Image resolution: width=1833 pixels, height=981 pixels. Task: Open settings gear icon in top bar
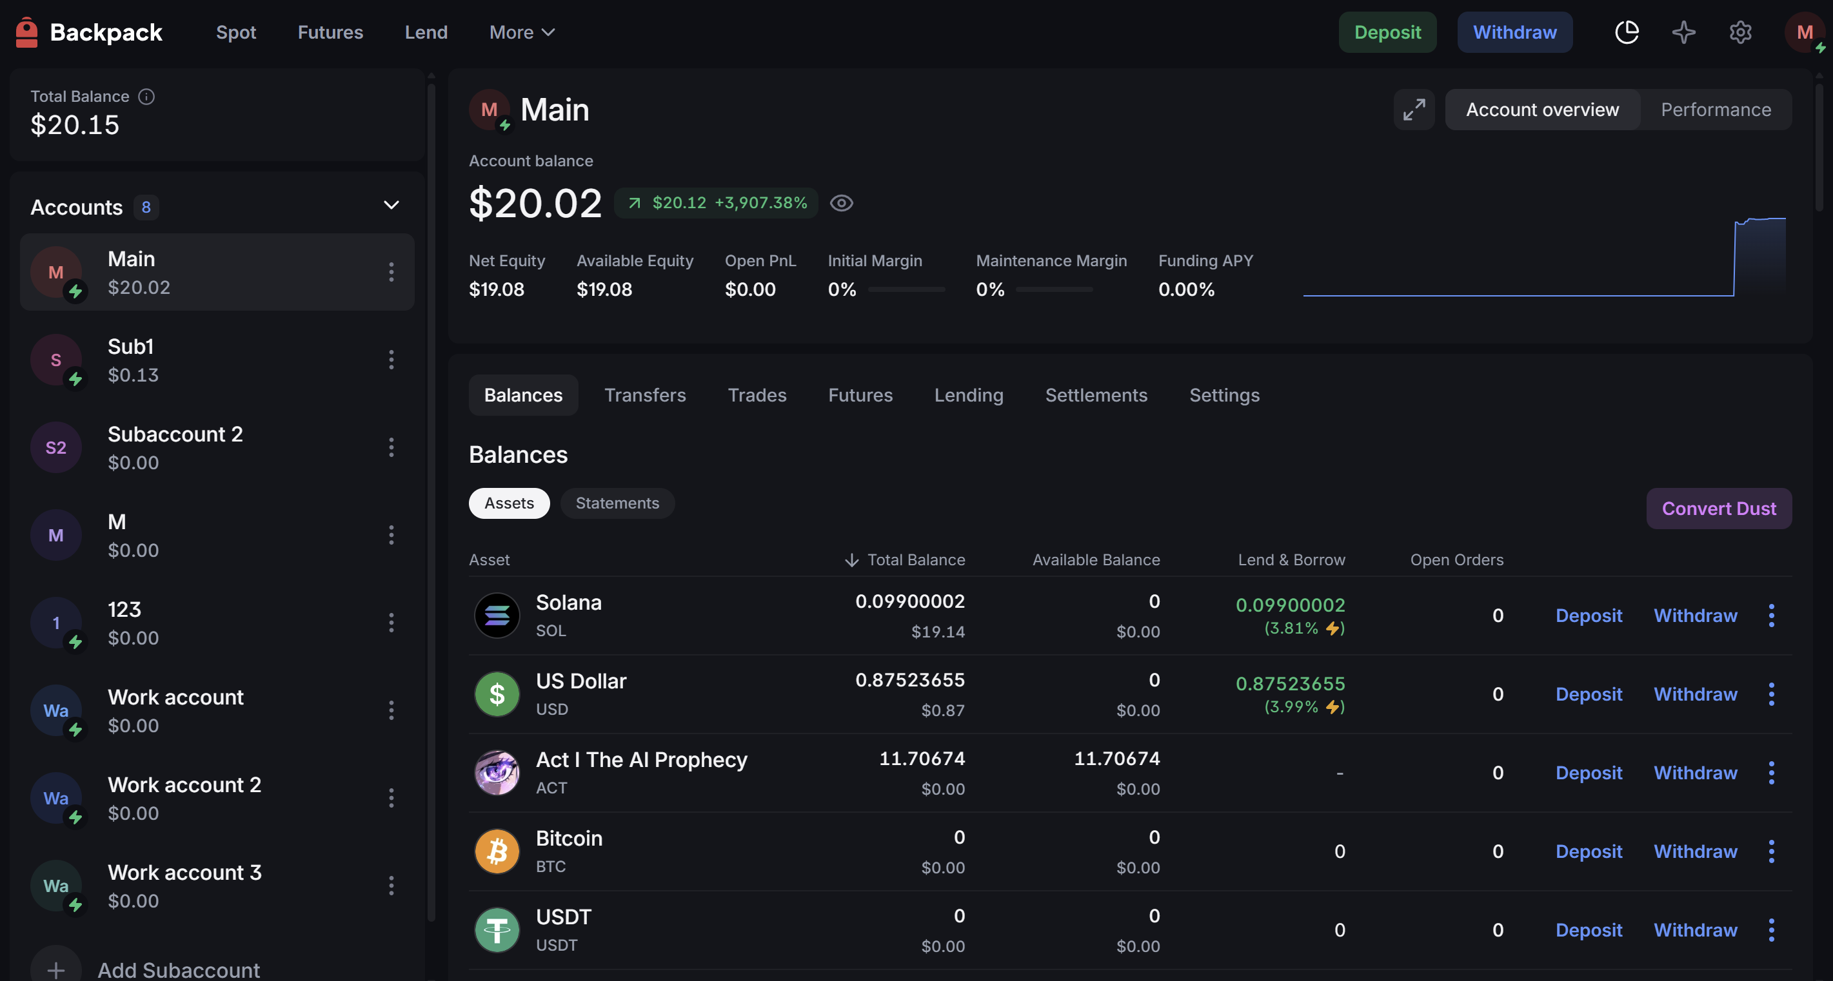(1741, 32)
